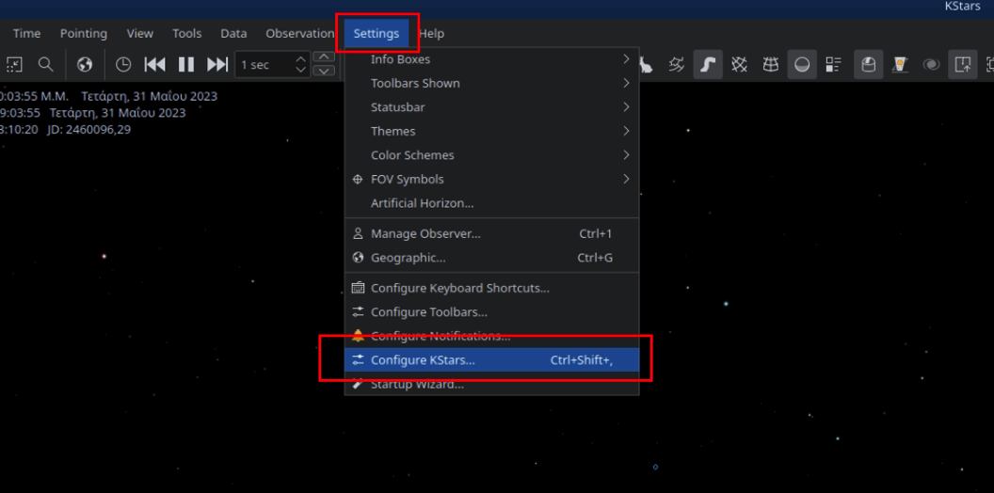Click the HiPS galaxy swirl icon
Screen dimensions: 994x493
(x=931, y=65)
